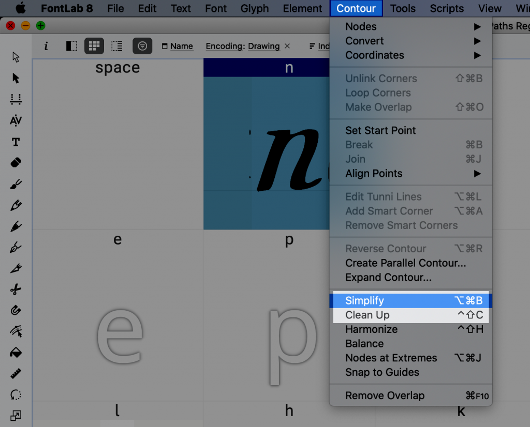Choose Set Start Point
Screen dimensions: 530x427
tap(410, 130)
